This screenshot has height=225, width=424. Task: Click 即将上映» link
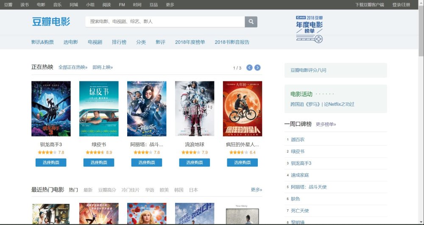pyautogui.click(x=103, y=67)
